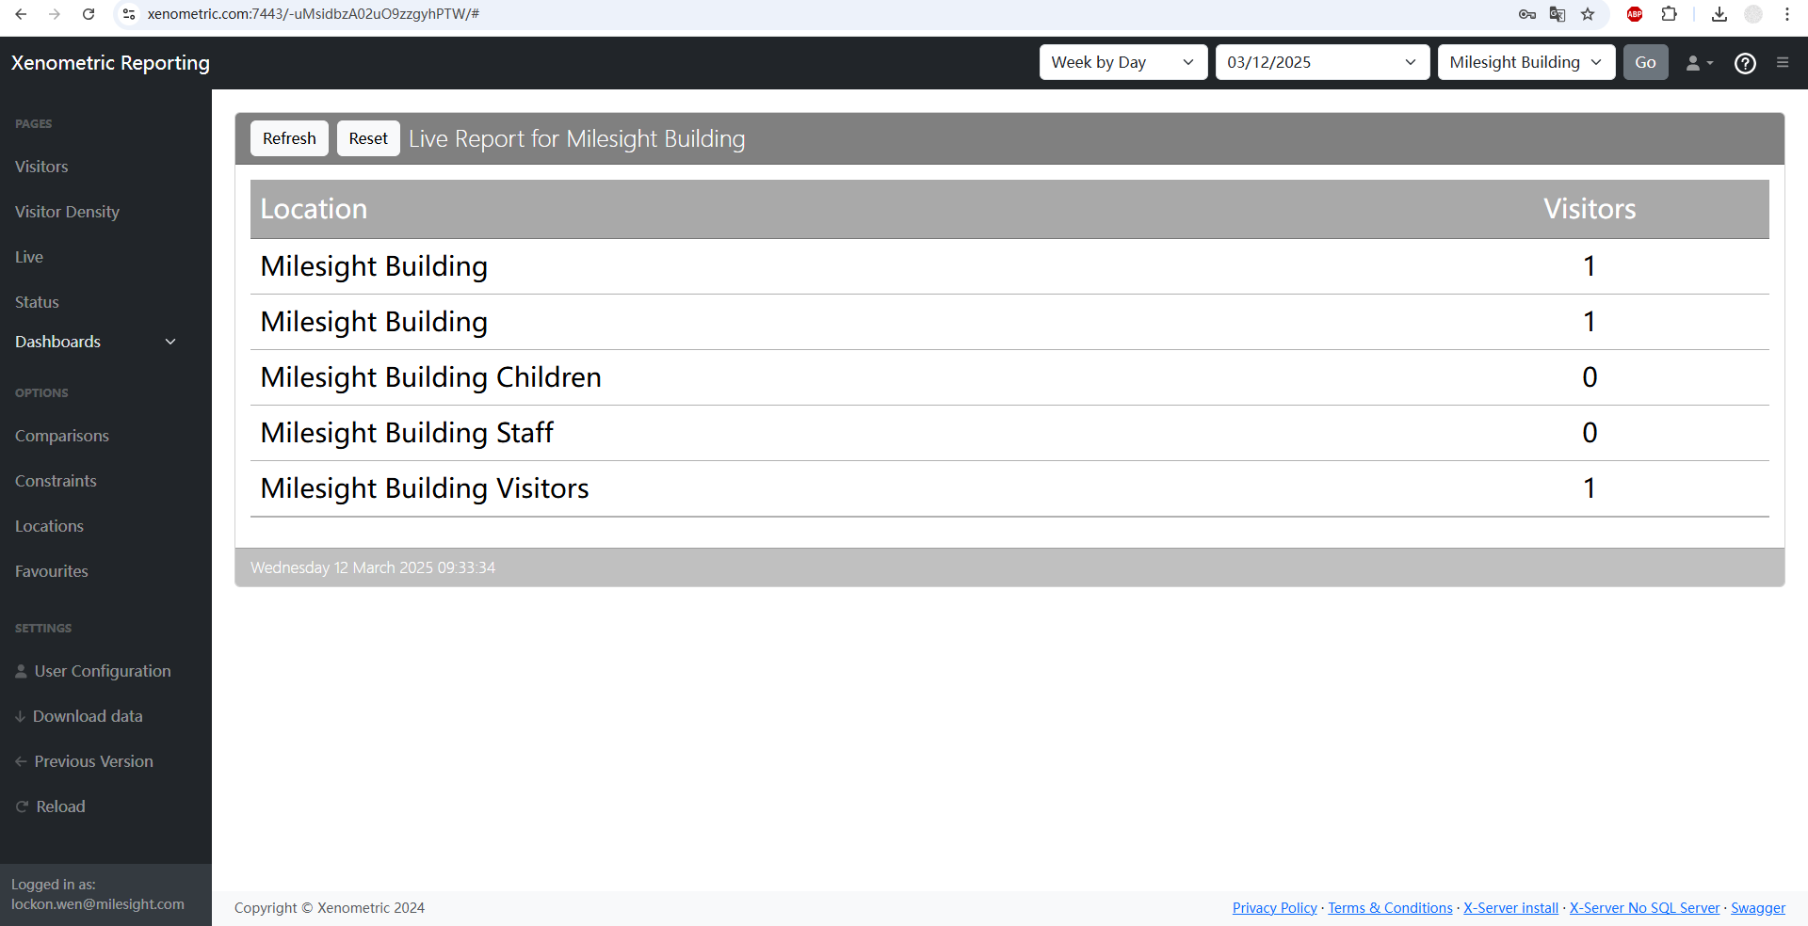1808x926 pixels.
Task: Open Comparisons options
Action: [62, 436]
